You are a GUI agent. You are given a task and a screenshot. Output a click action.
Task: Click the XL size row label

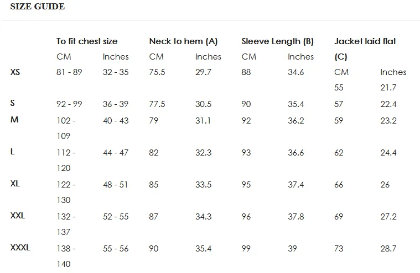[15, 184]
